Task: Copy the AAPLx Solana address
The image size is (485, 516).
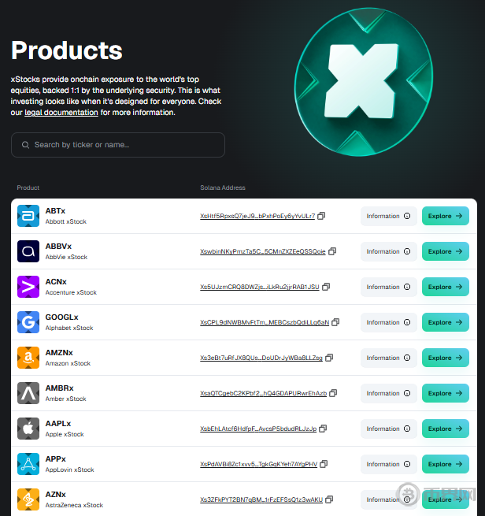Action: pos(323,429)
